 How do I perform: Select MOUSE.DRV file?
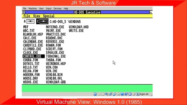tap(30, 78)
